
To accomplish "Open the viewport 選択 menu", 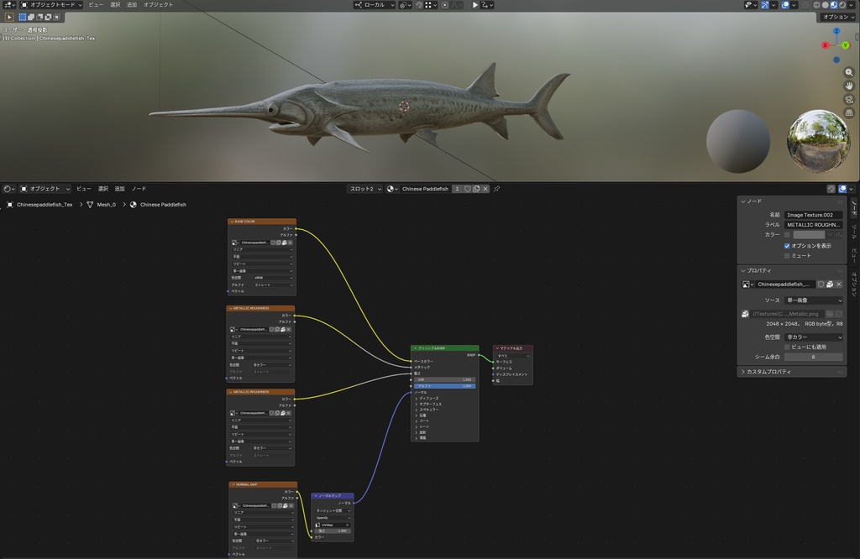I will click(115, 4).
